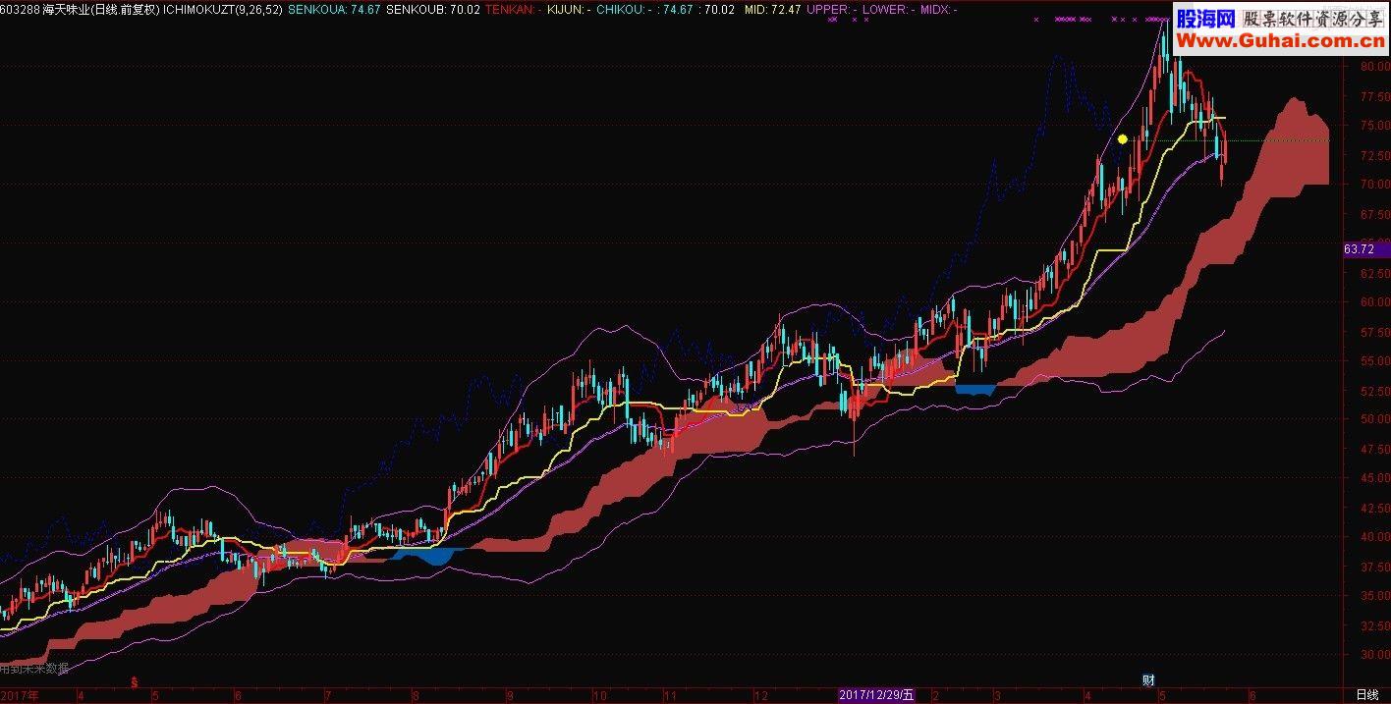Click month 12 on the time axis

click(x=761, y=695)
